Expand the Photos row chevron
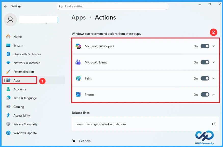Screen dimensions: 223x147 tap(214, 95)
